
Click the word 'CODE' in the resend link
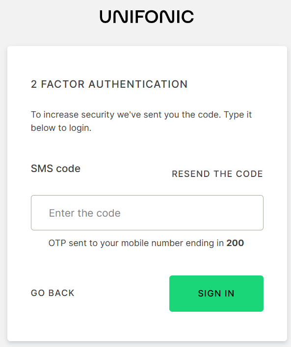tap(249, 174)
